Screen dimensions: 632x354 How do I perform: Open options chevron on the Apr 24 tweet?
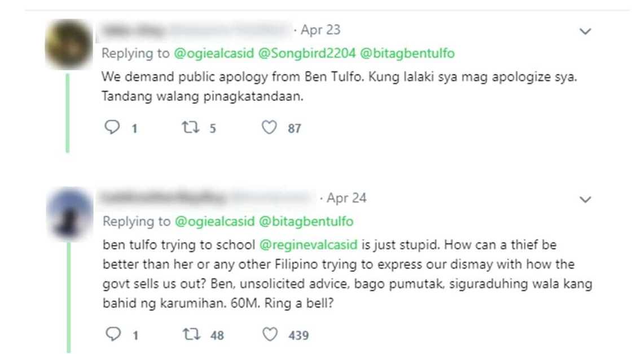(x=585, y=200)
